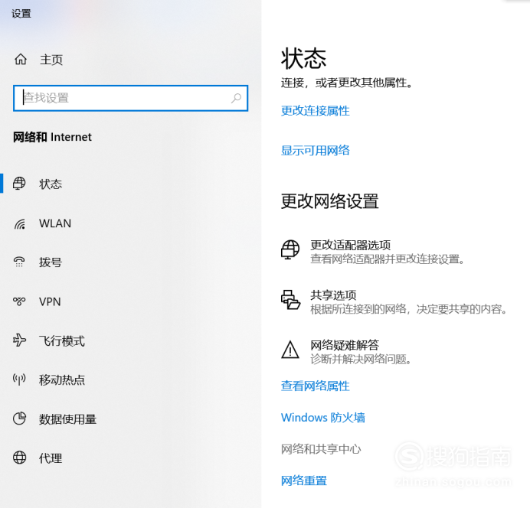Open Windows 防火墙 link
This screenshot has height=508, width=530.
pyautogui.click(x=322, y=418)
